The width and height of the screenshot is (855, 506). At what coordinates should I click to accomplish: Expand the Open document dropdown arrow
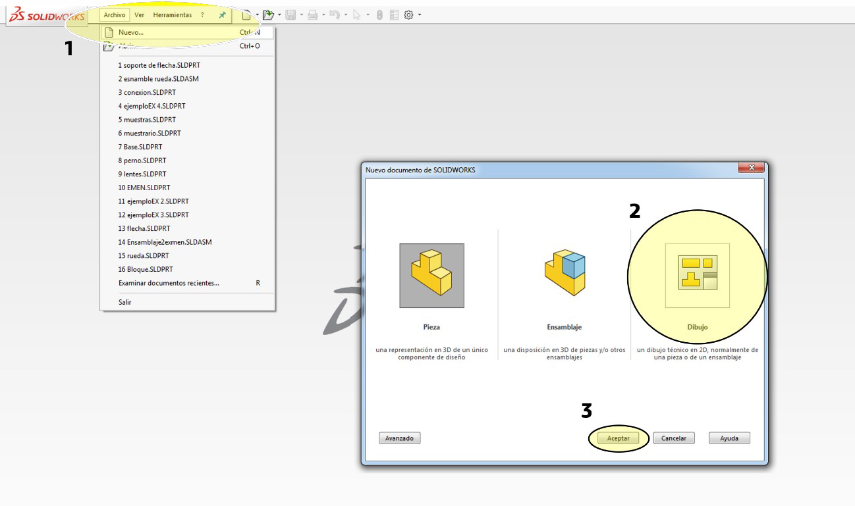tap(279, 14)
